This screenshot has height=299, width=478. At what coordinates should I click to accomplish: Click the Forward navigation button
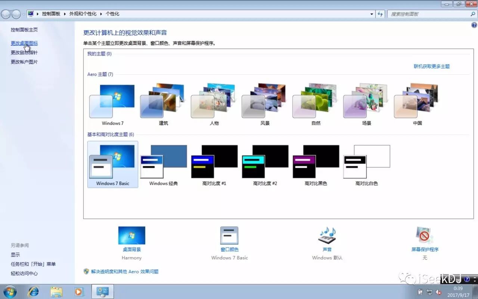16,14
